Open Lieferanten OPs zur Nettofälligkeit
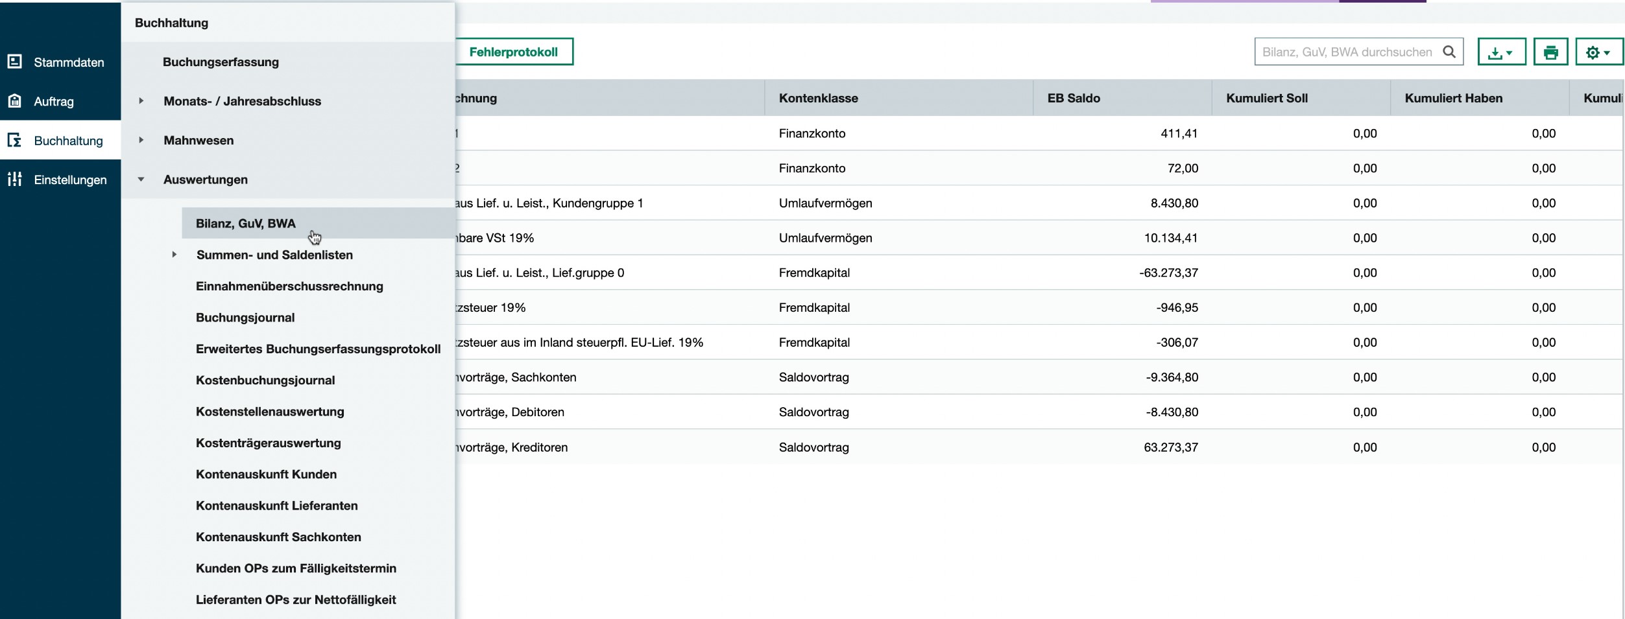The image size is (1625, 619). tap(296, 600)
